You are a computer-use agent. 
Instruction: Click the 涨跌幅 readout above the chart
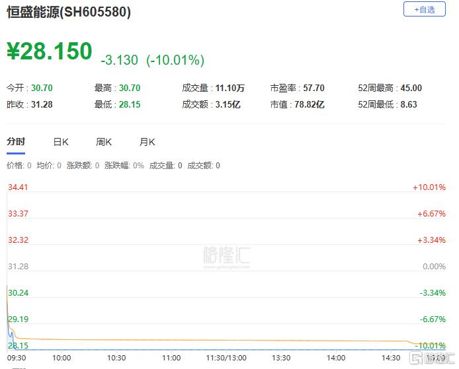[x=124, y=166]
